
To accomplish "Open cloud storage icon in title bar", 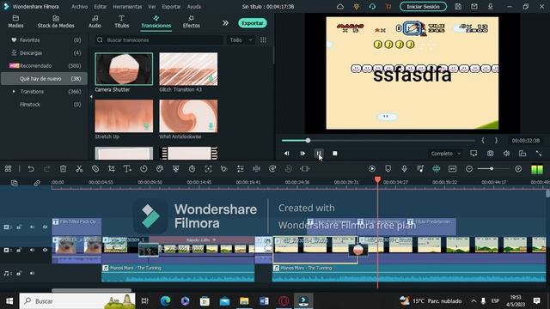I will pos(340,6).
